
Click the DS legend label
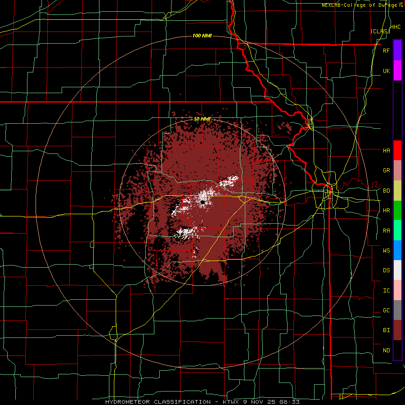(x=386, y=270)
